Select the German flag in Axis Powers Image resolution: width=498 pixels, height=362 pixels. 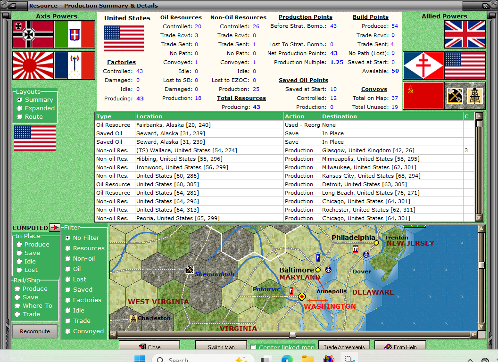click(x=33, y=34)
